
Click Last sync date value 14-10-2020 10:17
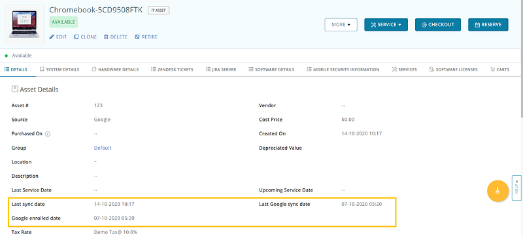pyautogui.click(x=114, y=204)
